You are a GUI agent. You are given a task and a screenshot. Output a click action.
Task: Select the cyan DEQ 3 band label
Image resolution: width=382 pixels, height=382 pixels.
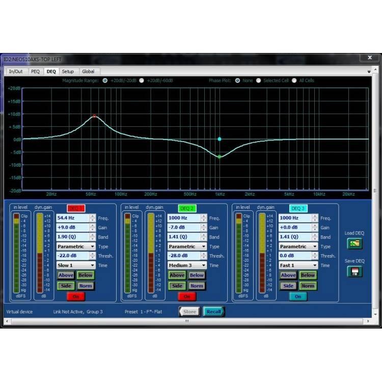[x=298, y=208]
